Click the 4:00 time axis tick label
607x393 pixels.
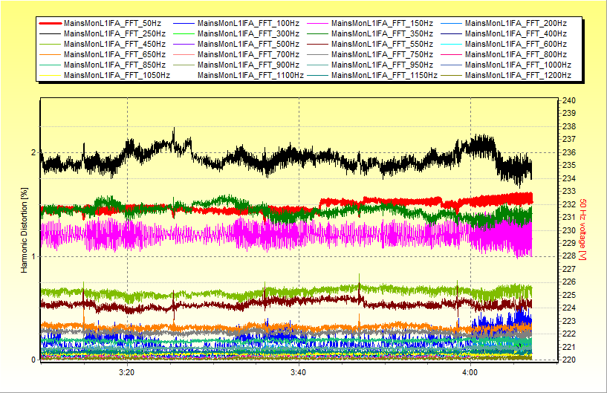click(470, 371)
